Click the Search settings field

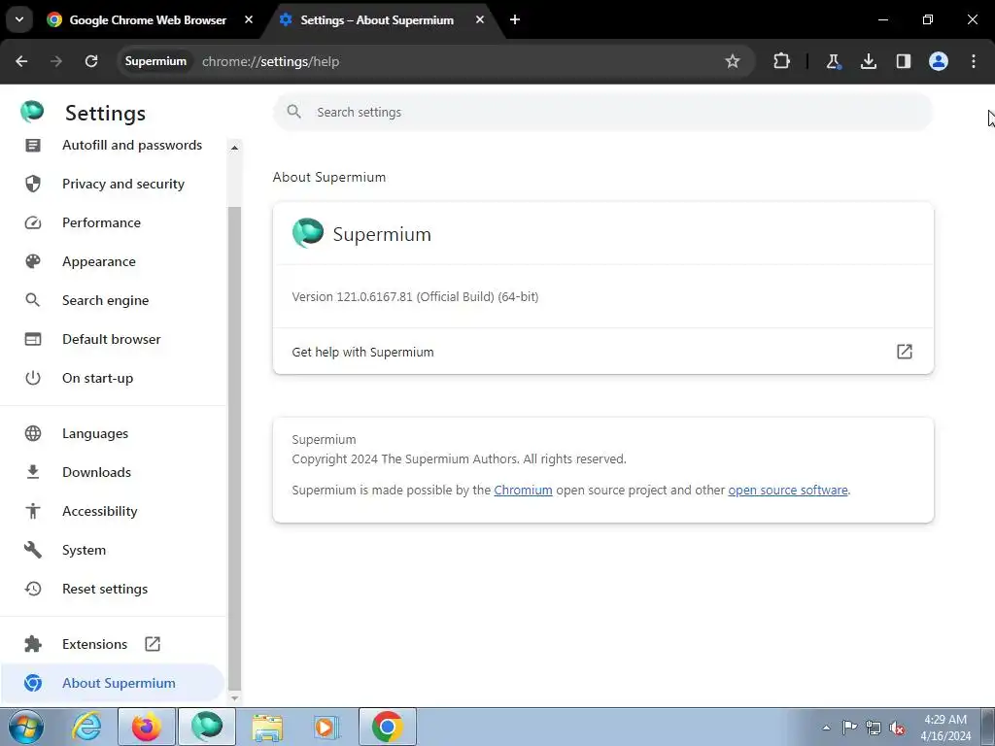click(602, 113)
